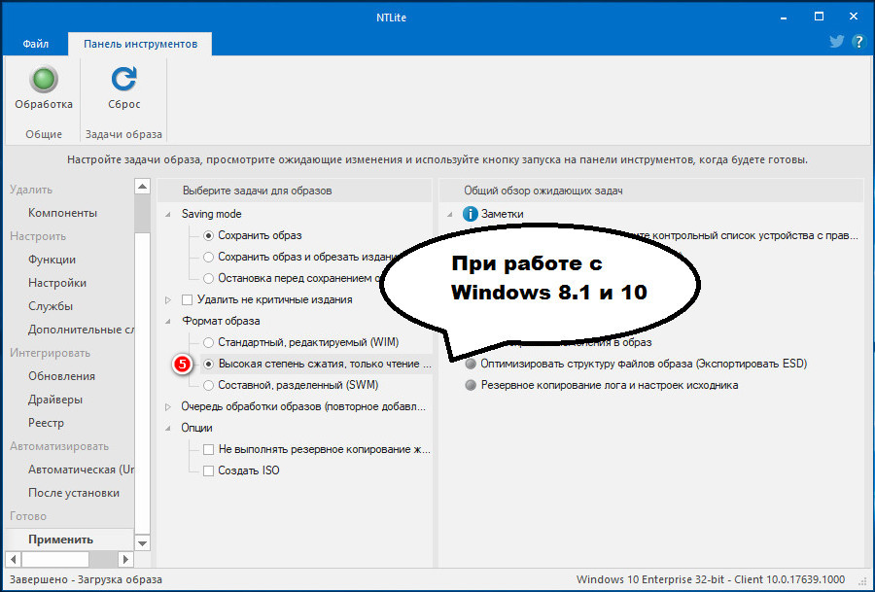
Task: Open После установки sidebar page
Action: (74, 493)
